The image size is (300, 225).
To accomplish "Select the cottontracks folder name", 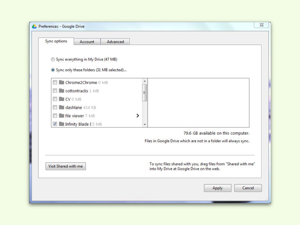I will 77,91.
